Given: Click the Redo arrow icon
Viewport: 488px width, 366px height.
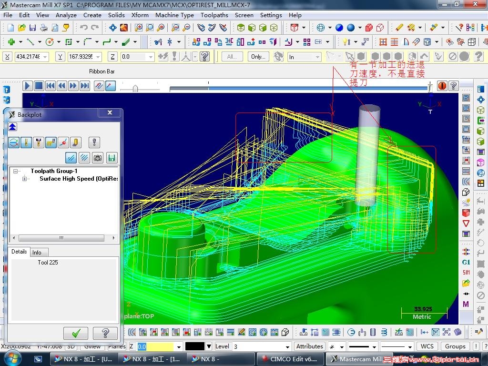Looking at the screenshot, I should pyautogui.click(x=95, y=28).
